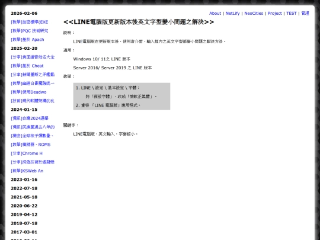Viewport: 320px width, 240px height.
Task: Open the [教學]基於 Cheat article
Action: [x=27, y=66]
